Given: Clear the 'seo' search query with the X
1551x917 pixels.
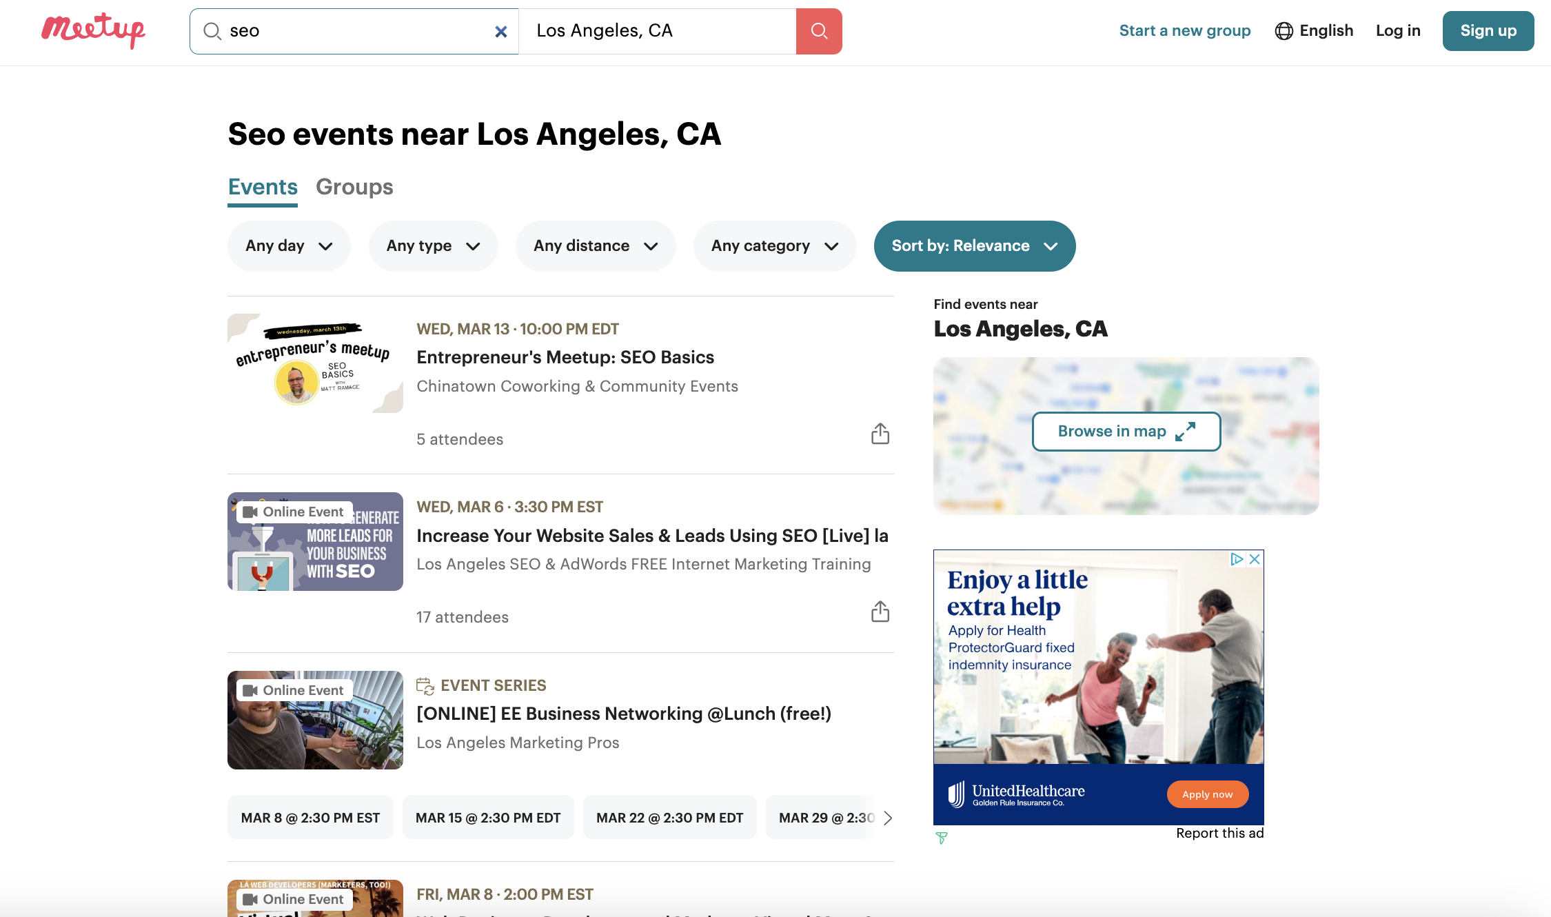Looking at the screenshot, I should tap(500, 31).
